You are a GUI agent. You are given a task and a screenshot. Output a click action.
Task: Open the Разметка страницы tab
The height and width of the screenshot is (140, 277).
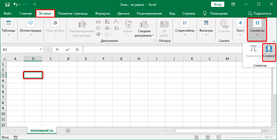[73, 13]
